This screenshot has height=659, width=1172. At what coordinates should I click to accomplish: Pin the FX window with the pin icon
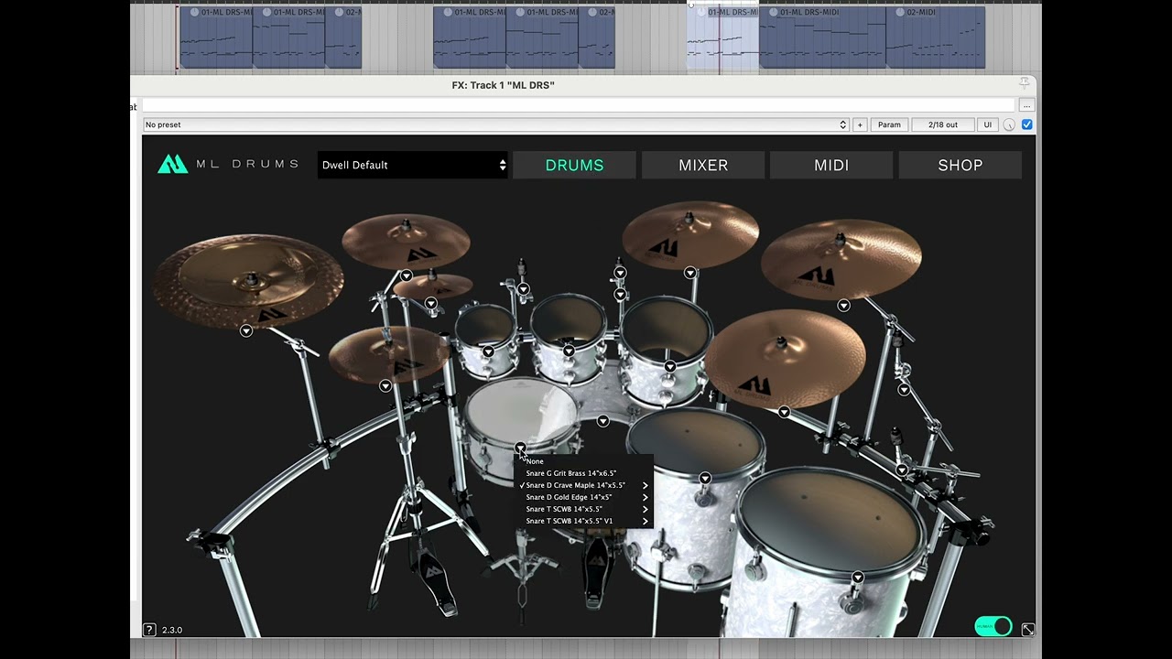click(x=1025, y=84)
